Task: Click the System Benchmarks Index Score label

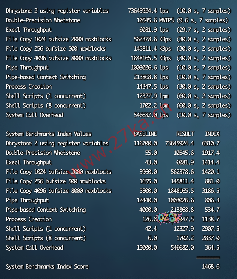Action: click(x=47, y=266)
